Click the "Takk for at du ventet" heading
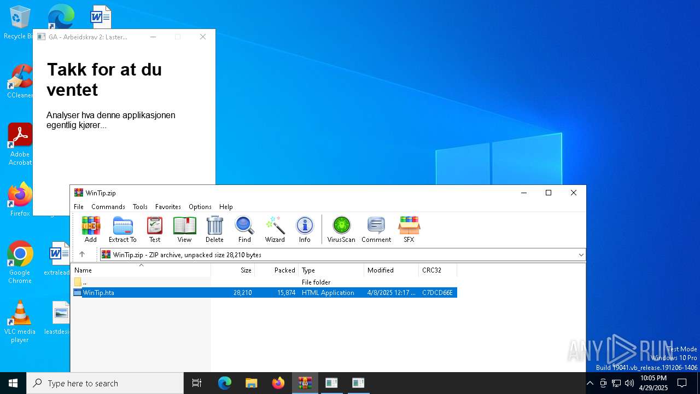Image resolution: width=700 pixels, height=394 pixels. pos(104,79)
